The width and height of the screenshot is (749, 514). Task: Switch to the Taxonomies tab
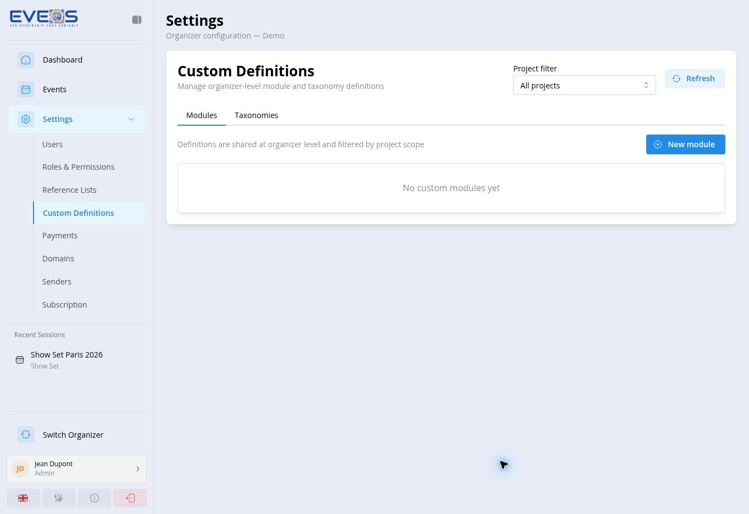point(257,115)
